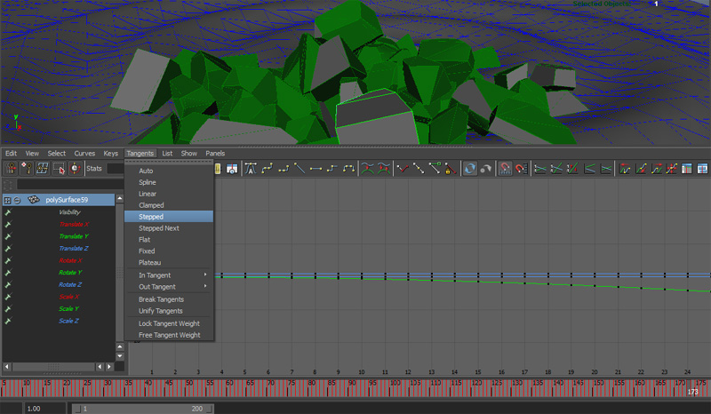Viewport: 711px width, 414px height.
Task: Click the Lattice Deform Keys tool
Action: (x=42, y=168)
